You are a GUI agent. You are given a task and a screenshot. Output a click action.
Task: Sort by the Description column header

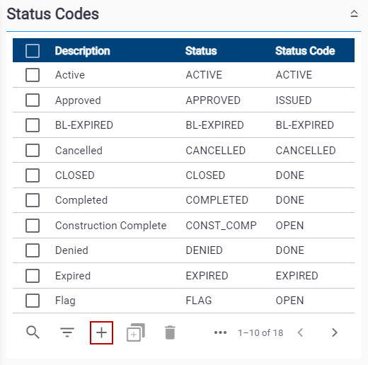point(83,51)
